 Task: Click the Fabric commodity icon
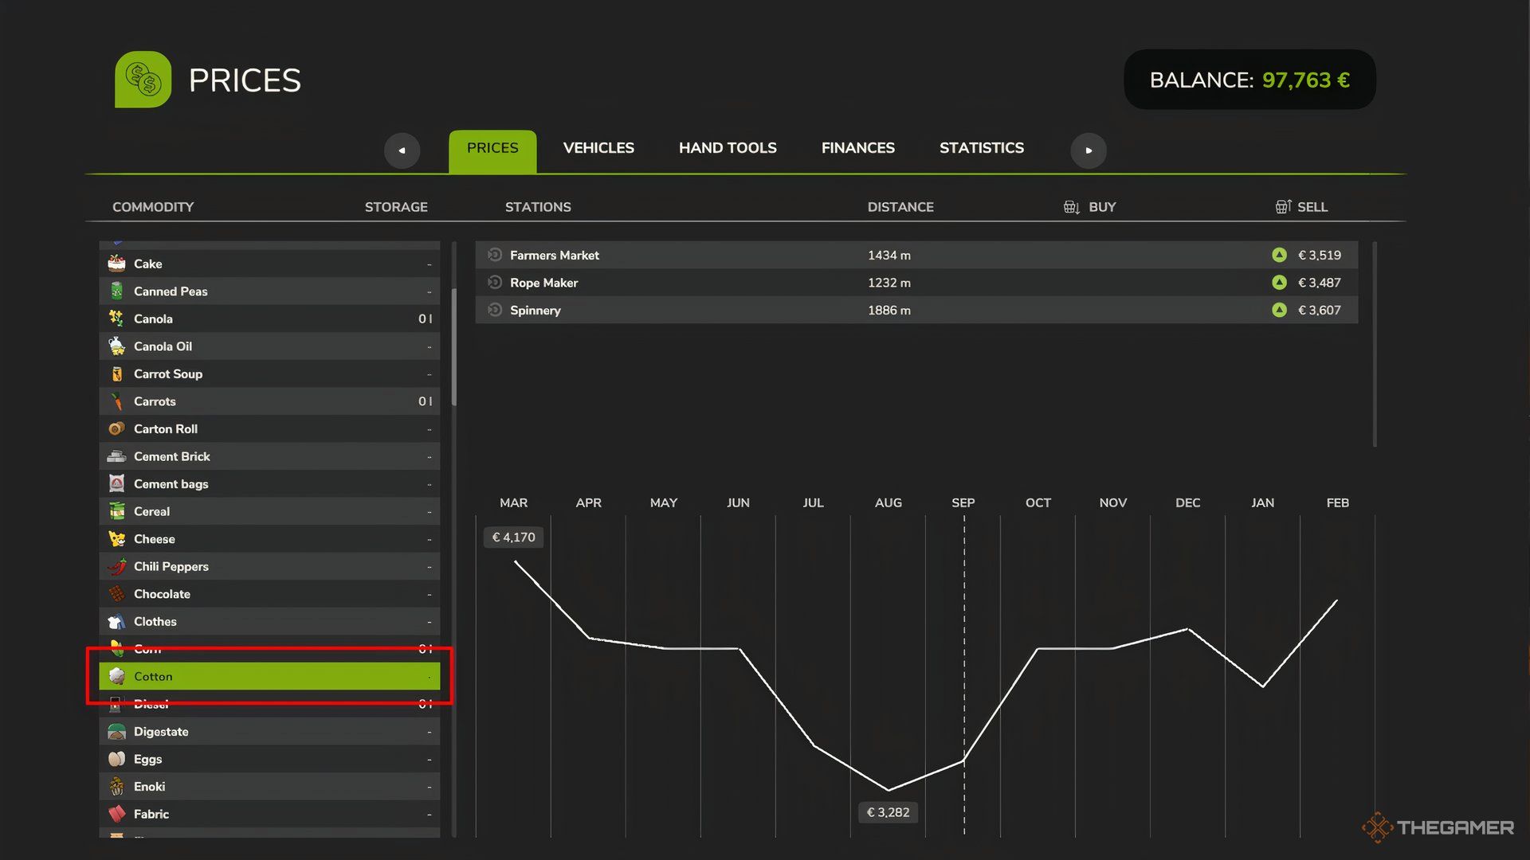[115, 813]
